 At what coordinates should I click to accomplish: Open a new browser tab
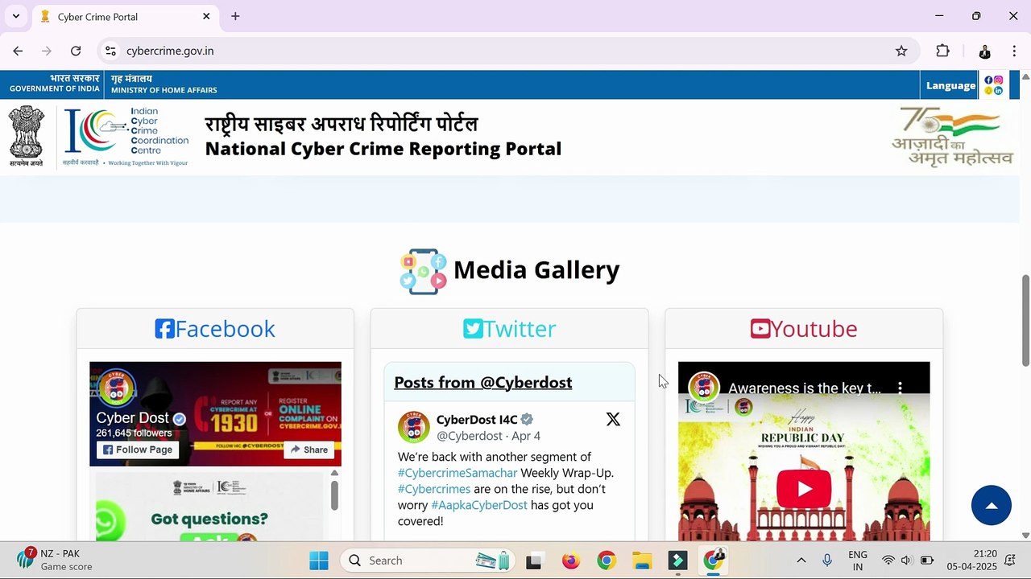click(x=235, y=16)
